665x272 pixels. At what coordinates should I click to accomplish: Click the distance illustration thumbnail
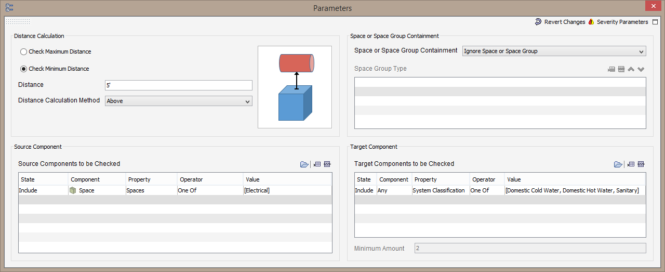pyautogui.click(x=295, y=87)
